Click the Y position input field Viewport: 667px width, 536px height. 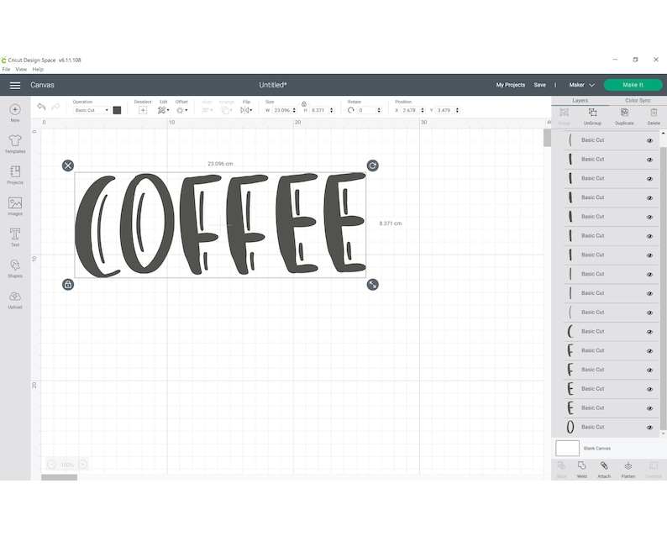(444, 110)
